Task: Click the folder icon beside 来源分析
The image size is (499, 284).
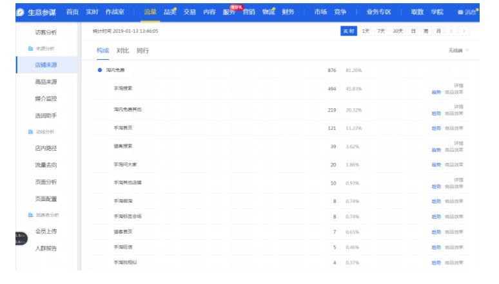Action: [30, 48]
